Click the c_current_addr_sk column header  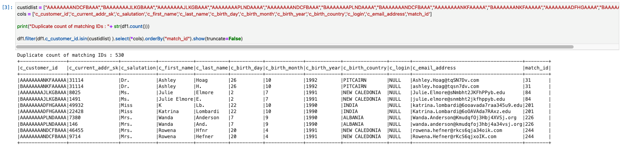pos(93,68)
